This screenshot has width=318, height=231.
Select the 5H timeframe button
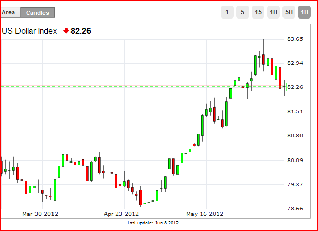(289, 12)
